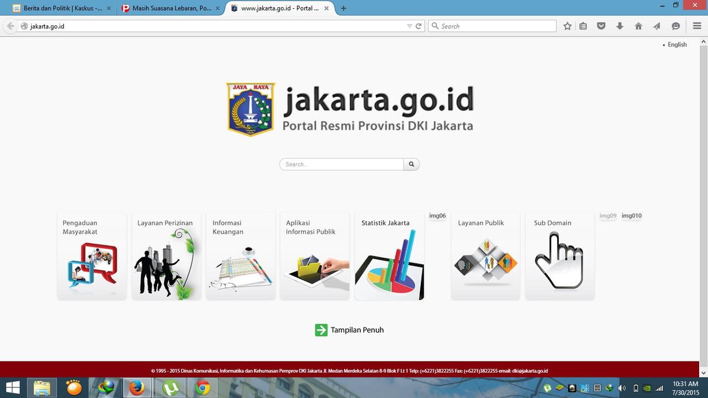Open the Informasi Keuangan tile
Image resolution: width=708 pixels, height=398 pixels.
(x=241, y=256)
